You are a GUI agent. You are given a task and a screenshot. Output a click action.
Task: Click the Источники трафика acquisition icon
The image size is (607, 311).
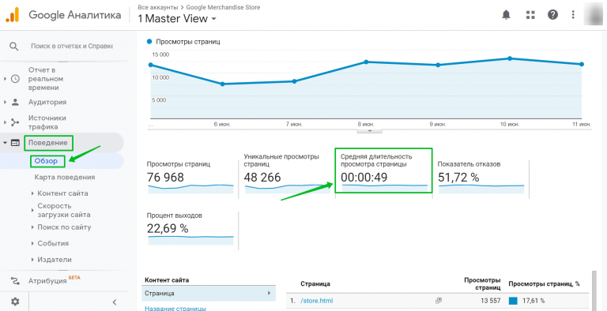click(15, 122)
